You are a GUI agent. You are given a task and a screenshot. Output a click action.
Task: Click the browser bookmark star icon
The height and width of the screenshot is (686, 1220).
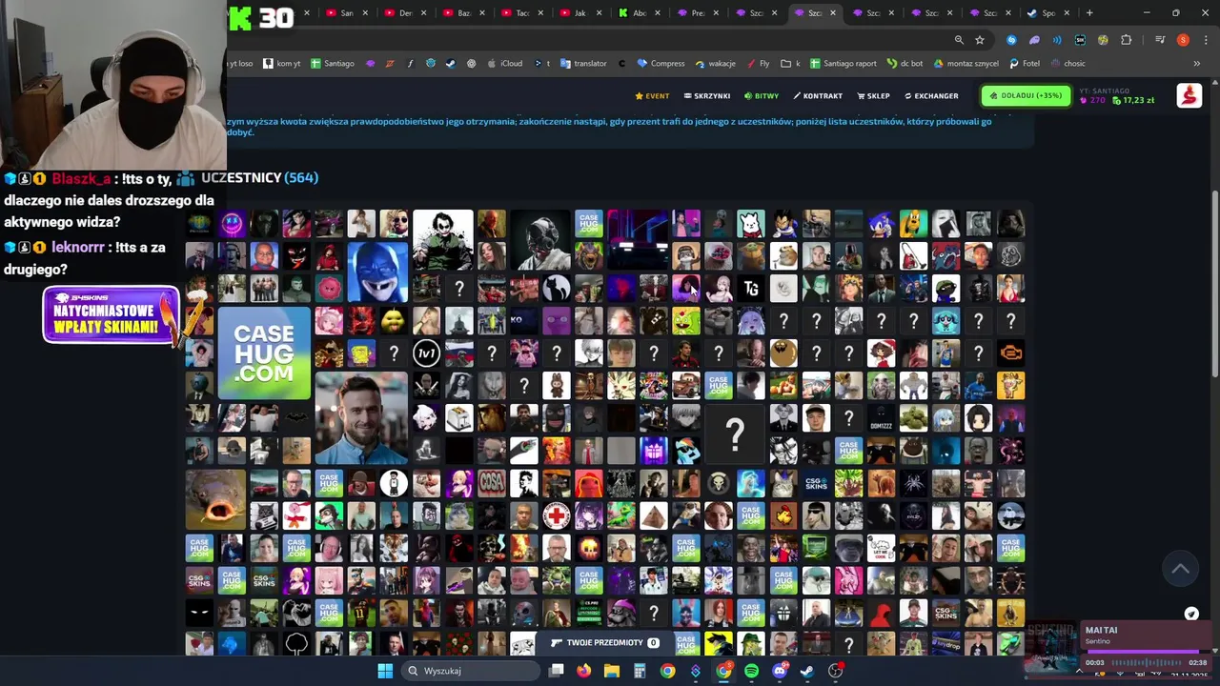(980, 40)
